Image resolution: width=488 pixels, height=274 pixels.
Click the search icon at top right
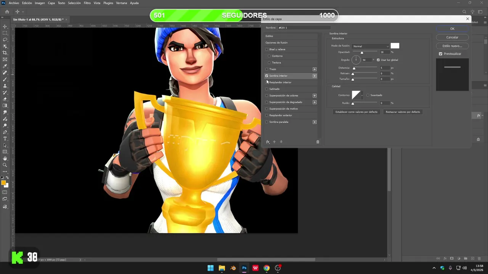(x=464, y=12)
